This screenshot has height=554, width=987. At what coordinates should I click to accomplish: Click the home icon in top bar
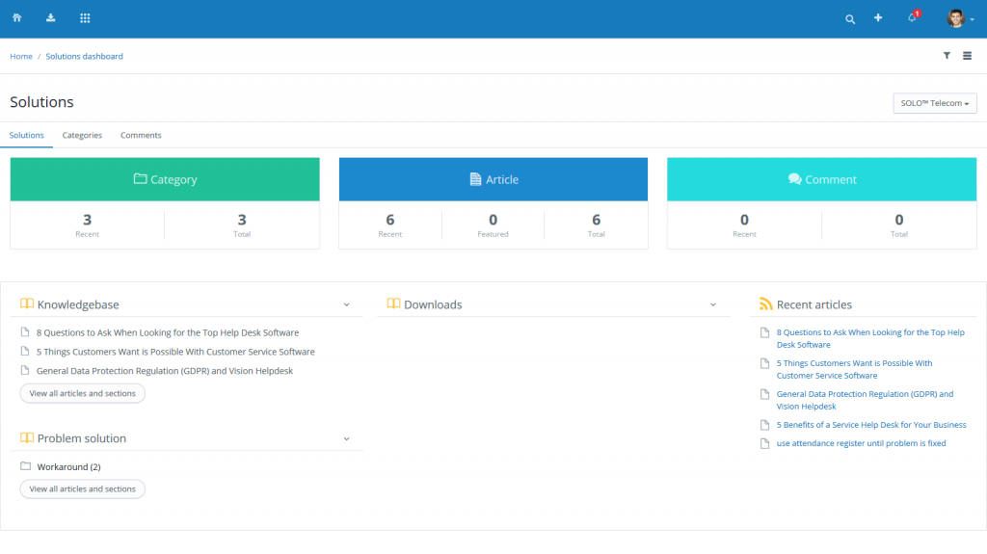pos(16,18)
